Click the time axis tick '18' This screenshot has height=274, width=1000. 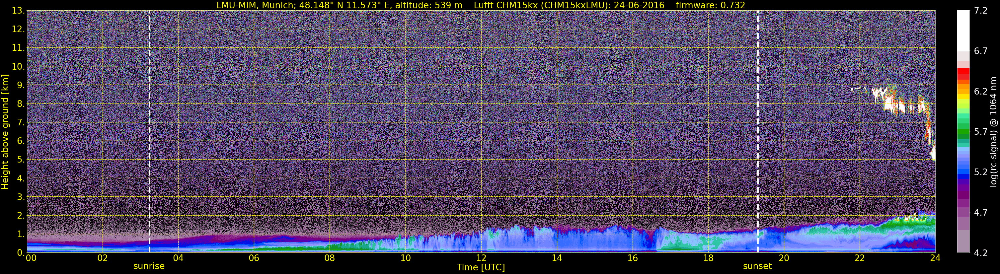coord(708,258)
